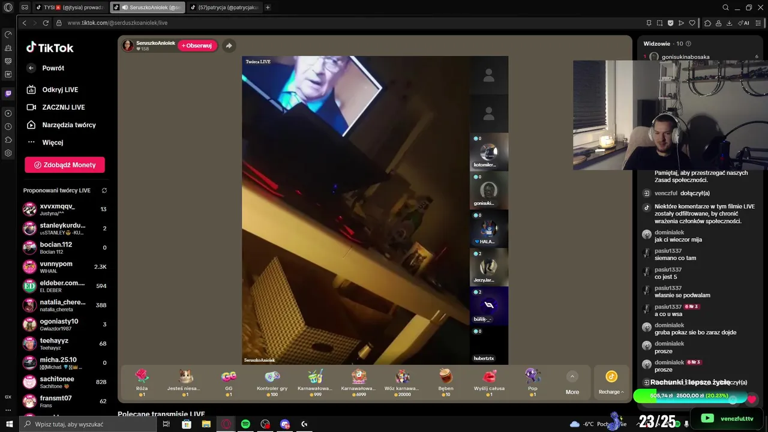Screen dimensions: 768x432
Task: Open stanleykurdu live creator
Action: 65,229
